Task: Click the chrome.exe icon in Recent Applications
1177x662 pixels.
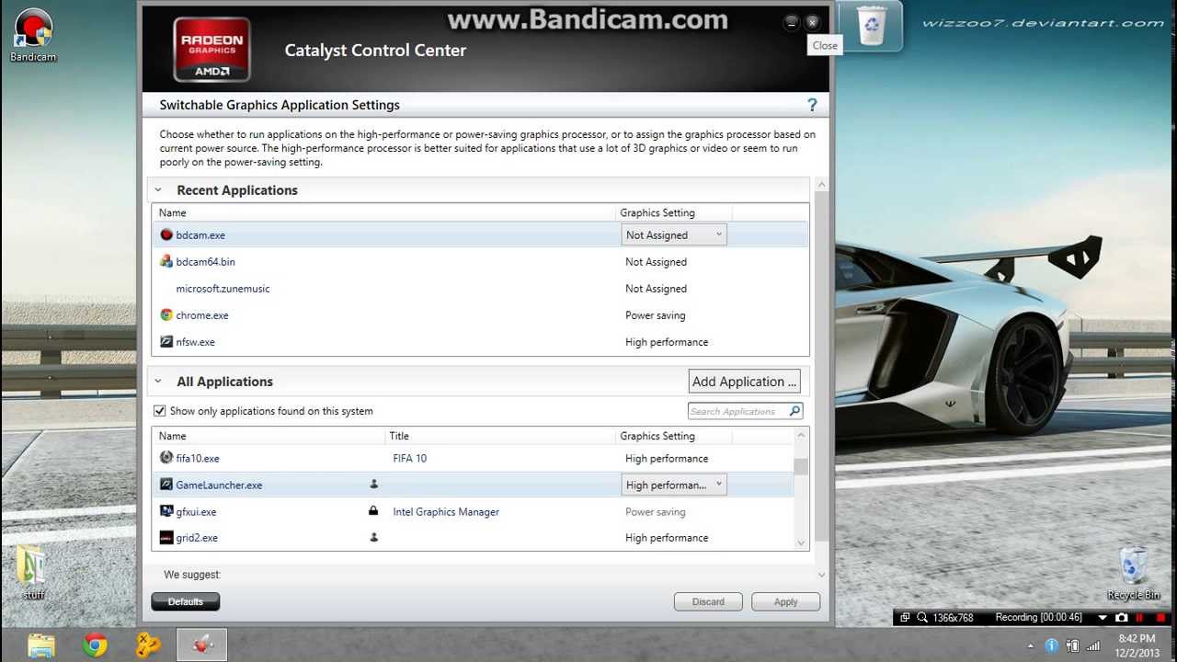Action: point(166,314)
